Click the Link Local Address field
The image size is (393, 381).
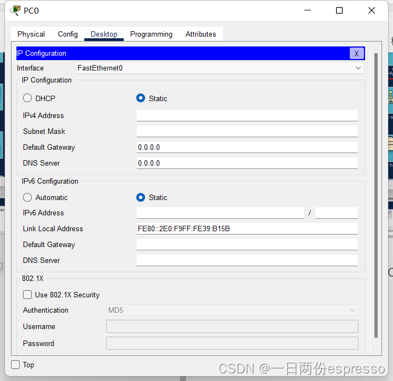coord(247,228)
